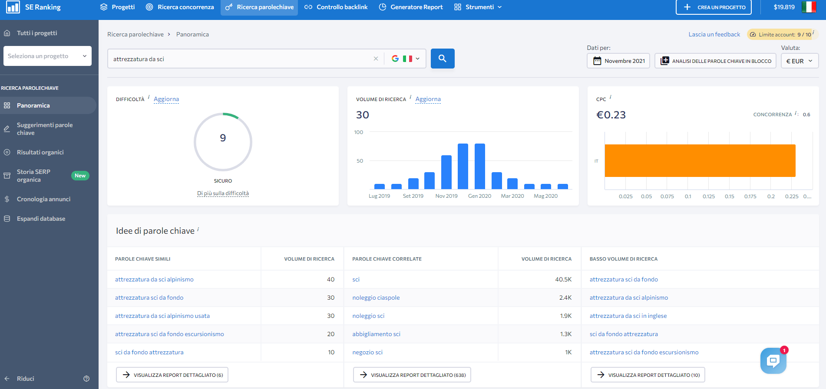Open related keyword noleggio sci
The height and width of the screenshot is (389, 826).
pos(368,316)
